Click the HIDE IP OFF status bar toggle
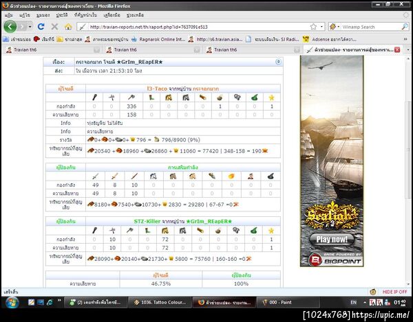This screenshot has height=322, width=413. point(394,292)
